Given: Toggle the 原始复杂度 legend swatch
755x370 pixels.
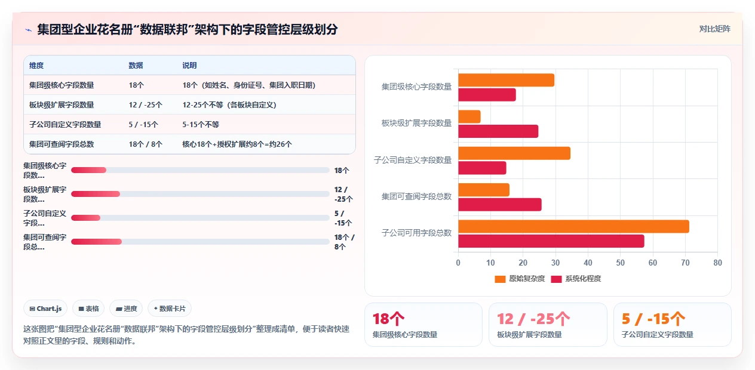Looking at the screenshot, I should pyautogui.click(x=500, y=279).
